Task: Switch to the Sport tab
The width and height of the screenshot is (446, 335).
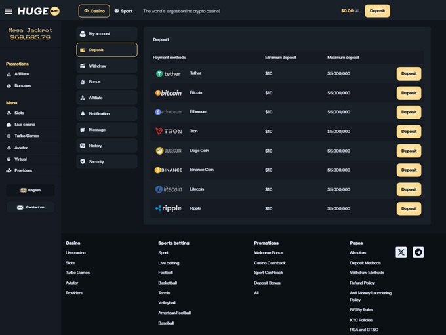Action: pyautogui.click(x=123, y=11)
